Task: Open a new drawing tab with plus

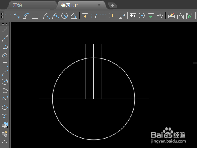Action: coord(113,5)
